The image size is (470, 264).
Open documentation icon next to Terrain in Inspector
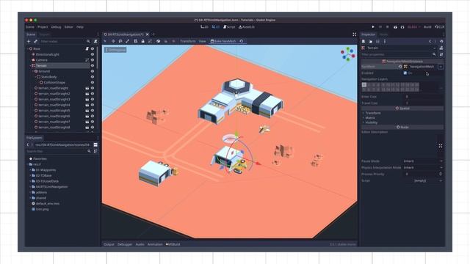pos(441,48)
